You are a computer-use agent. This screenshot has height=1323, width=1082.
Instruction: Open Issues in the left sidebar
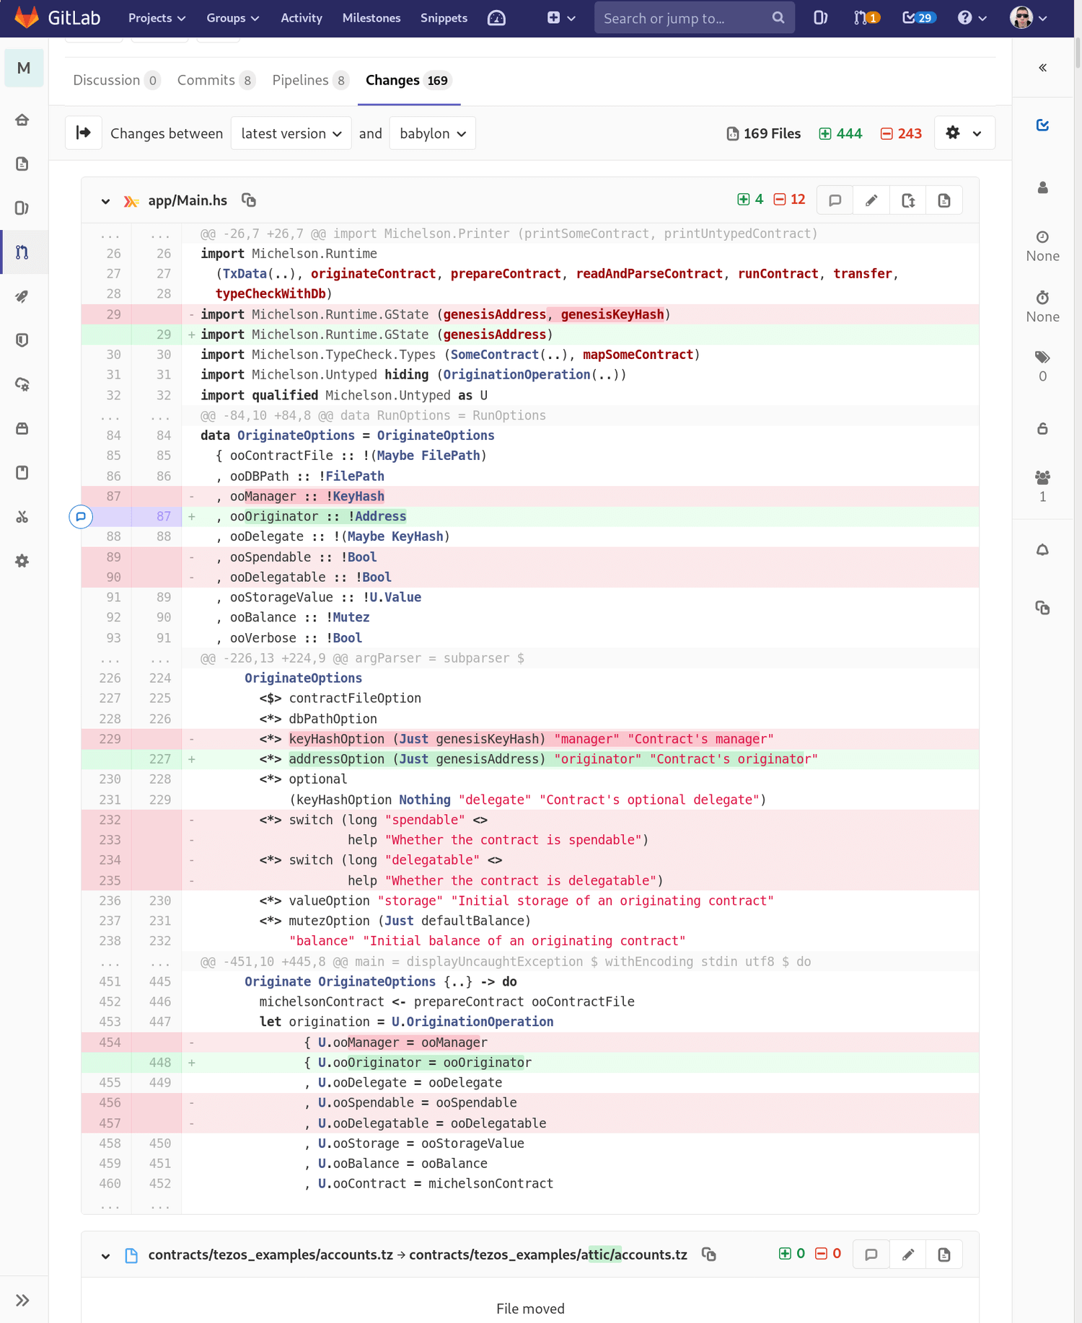click(x=22, y=208)
